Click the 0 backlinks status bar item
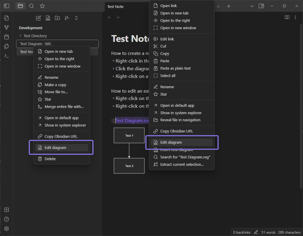The image size is (303, 236). coord(241,232)
